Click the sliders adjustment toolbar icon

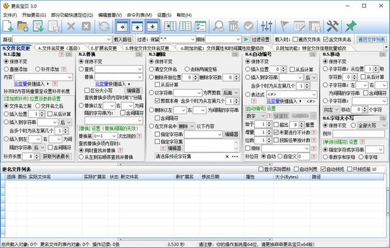266,26
